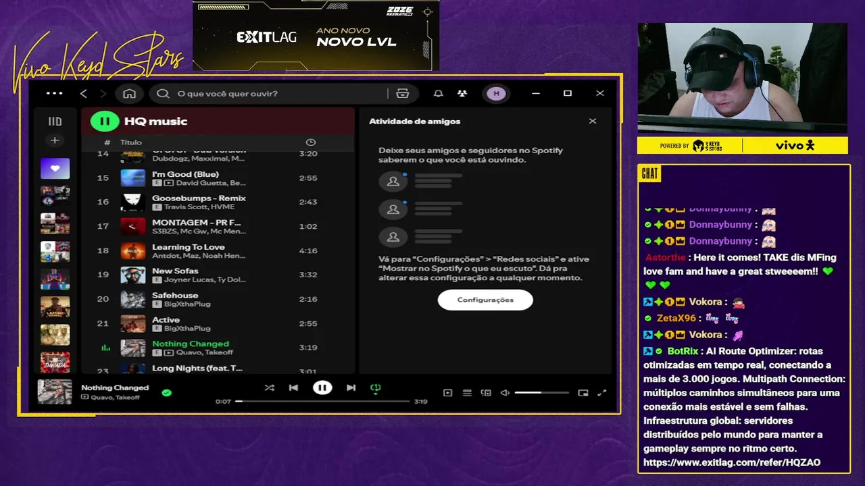This screenshot has height=486, width=865.
Task: Open the Now Playing view
Action: (x=447, y=393)
